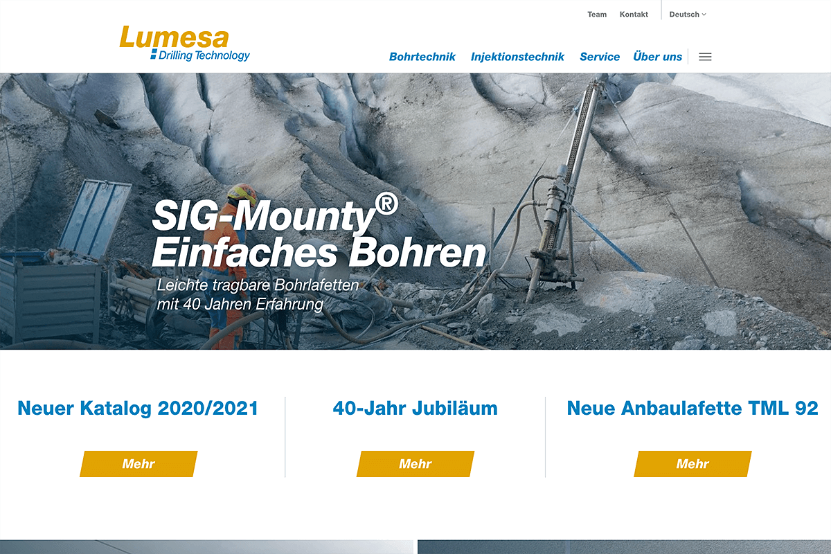Expand the Deutsch language dropdown
831x554 pixels.
[688, 14]
